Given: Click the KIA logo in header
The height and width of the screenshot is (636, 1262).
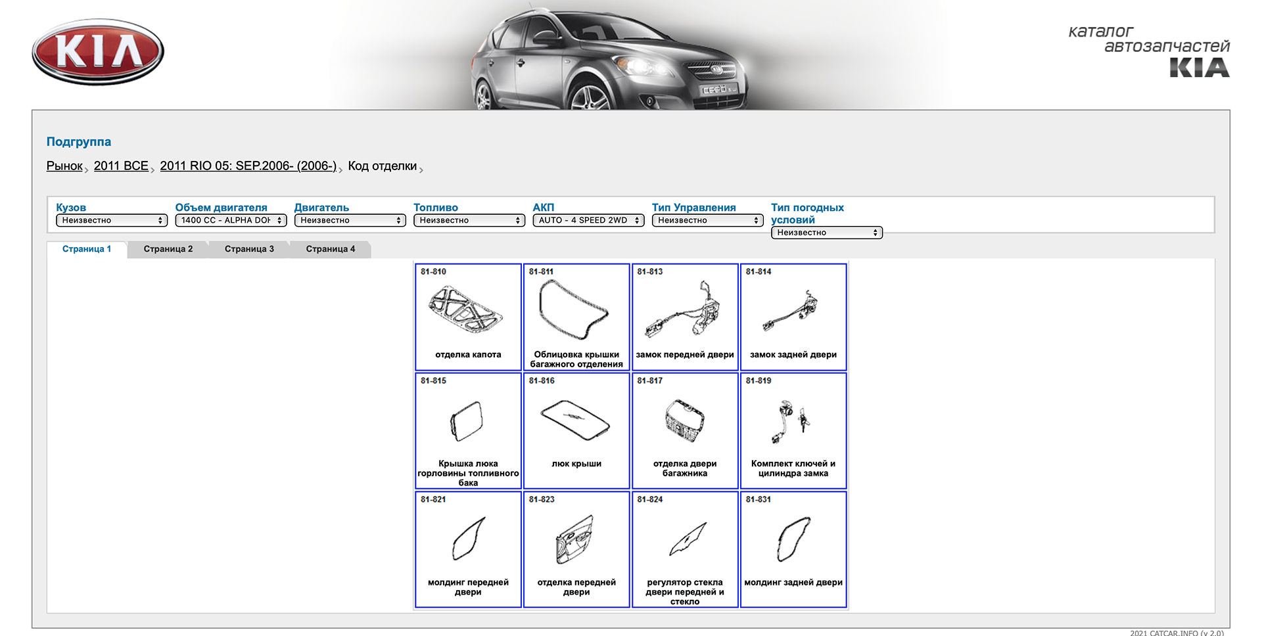Looking at the screenshot, I should coord(98,52).
